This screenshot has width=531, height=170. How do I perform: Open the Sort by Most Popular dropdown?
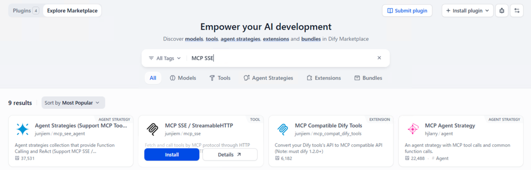[73, 103]
